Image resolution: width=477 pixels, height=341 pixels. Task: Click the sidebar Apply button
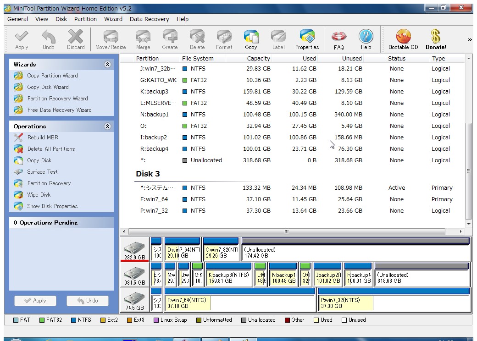(35, 301)
